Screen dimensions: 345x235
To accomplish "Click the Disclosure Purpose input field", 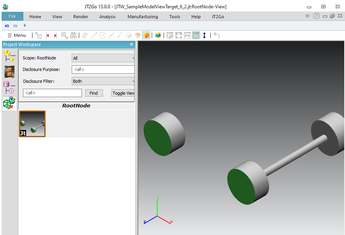I will point(103,69).
